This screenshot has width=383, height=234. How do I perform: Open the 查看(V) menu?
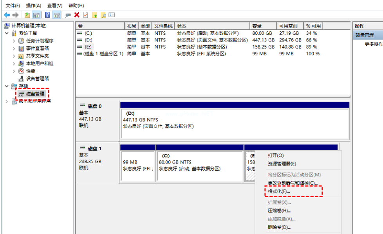click(x=55, y=5)
